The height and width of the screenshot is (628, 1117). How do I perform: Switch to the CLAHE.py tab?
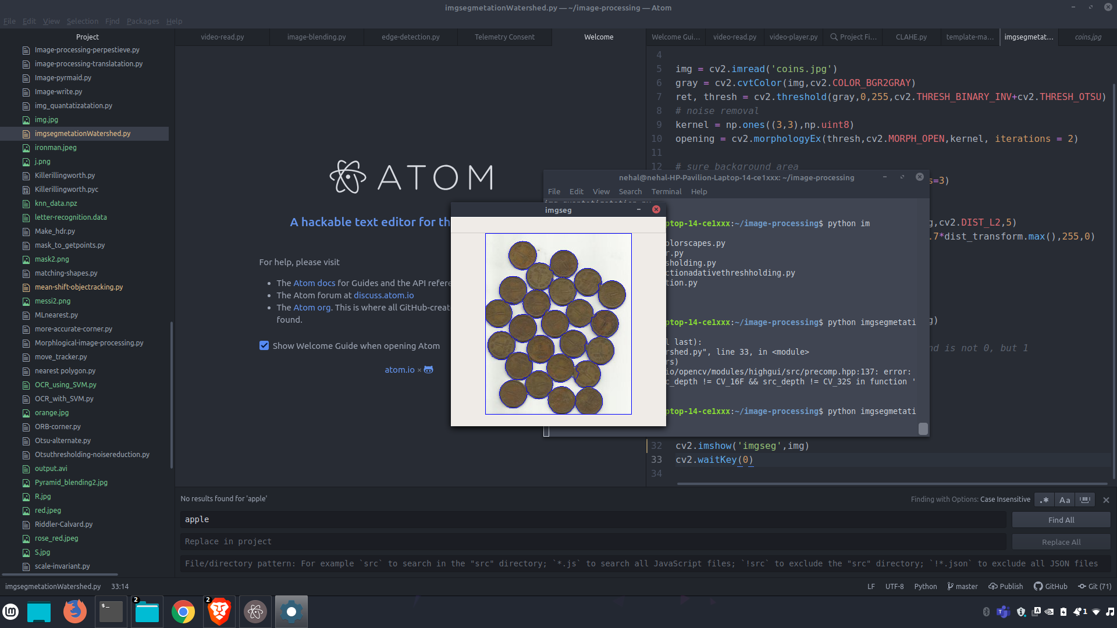(x=911, y=37)
